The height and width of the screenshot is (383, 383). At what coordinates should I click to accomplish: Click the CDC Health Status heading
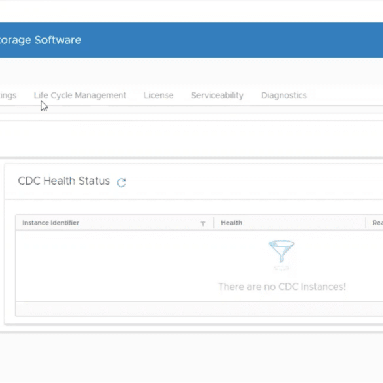click(x=64, y=181)
